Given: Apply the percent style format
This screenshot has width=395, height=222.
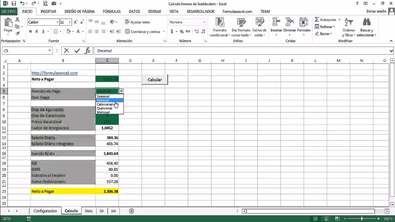Looking at the screenshot, I should [x=181, y=31].
